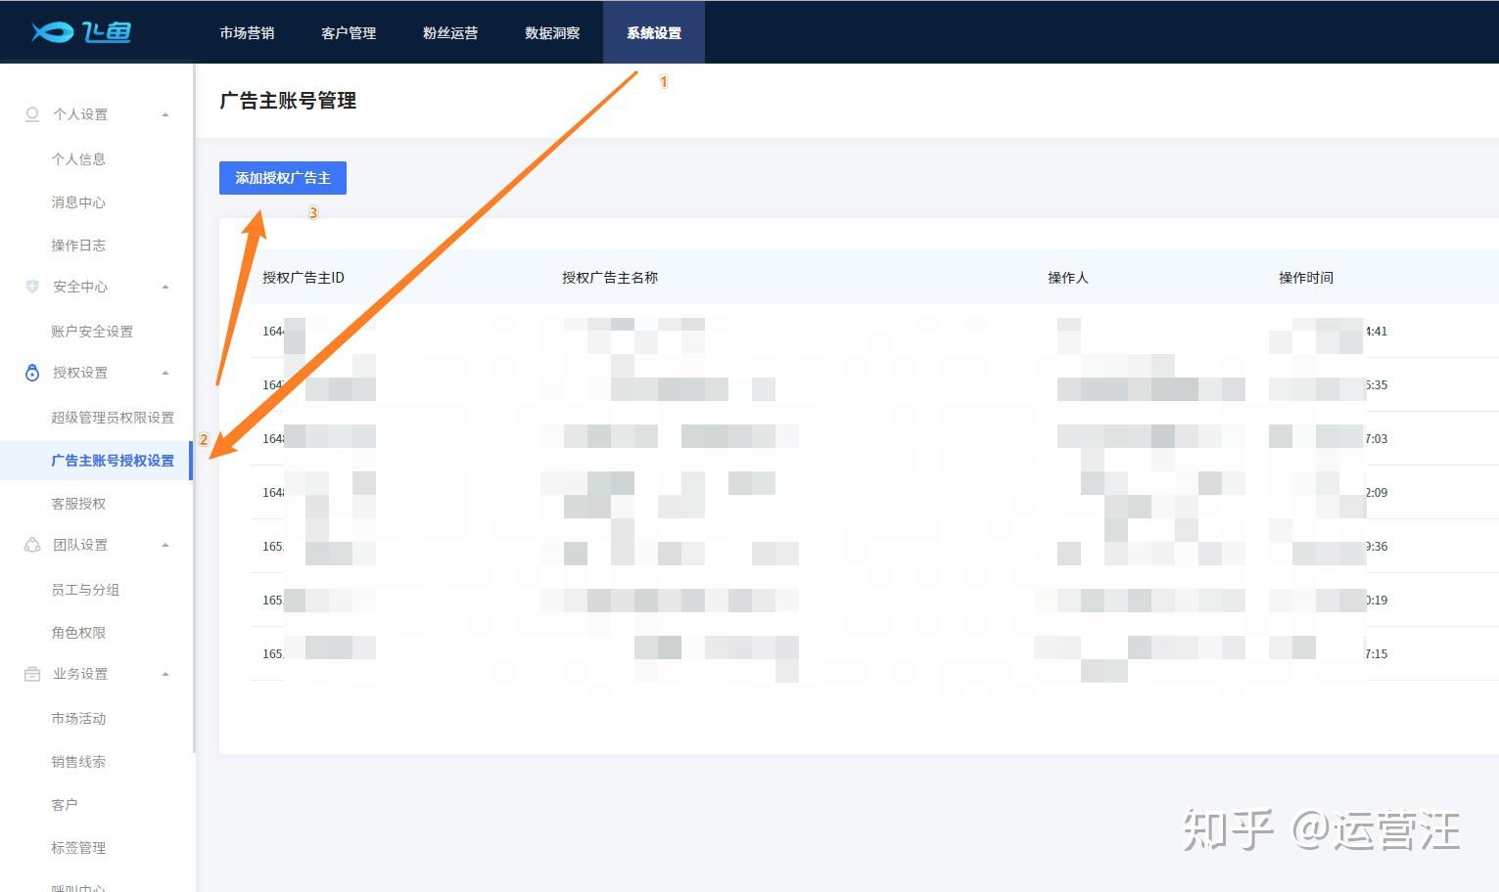Screen dimensions: 1499x892
Task: Open 账户安全设置 in sidebar
Action: tap(92, 332)
